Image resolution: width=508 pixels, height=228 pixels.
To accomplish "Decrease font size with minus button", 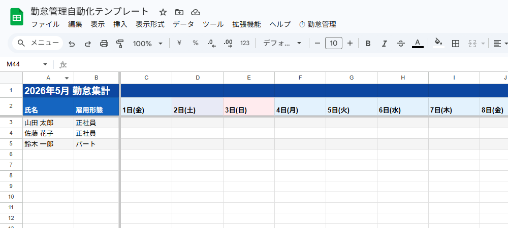I will click(x=317, y=43).
